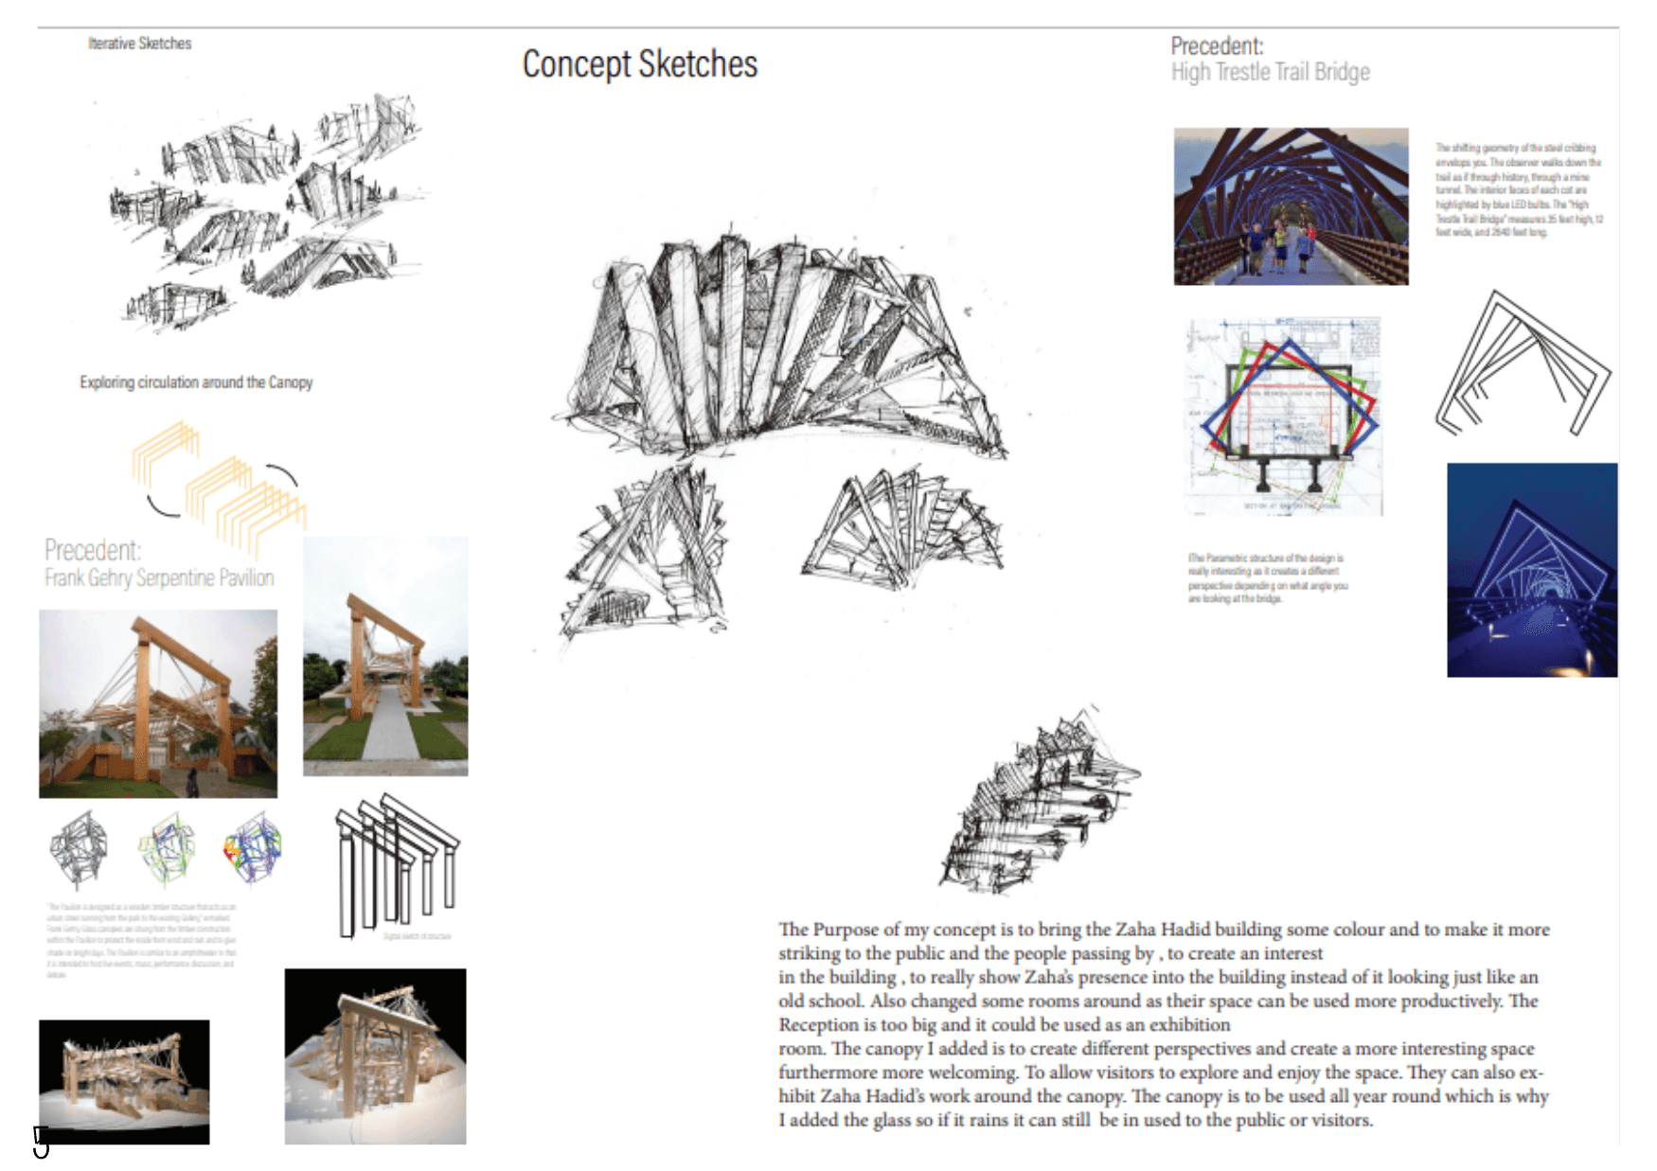Click the line starting "The Purpose of my concept"
This screenshot has height=1171, width=1657.
coord(1164,930)
